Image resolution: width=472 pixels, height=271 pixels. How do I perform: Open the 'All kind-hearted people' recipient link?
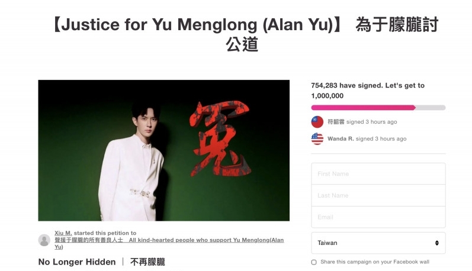169,243
